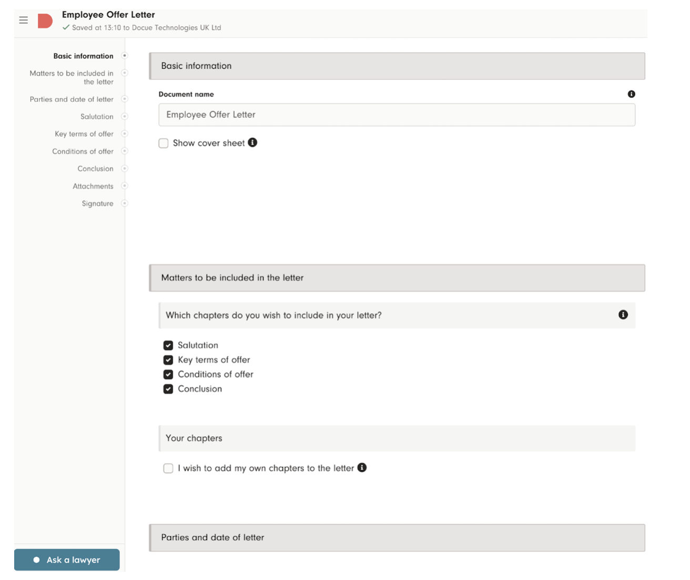690x580 pixels.
Task: Uncheck the Conditions of offer checkbox
Action: [x=168, y=375]
